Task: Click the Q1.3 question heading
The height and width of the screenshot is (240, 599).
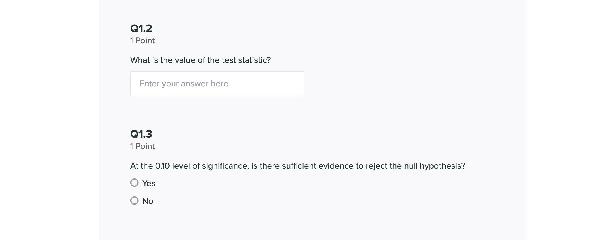Action: [x=141, y=134]
